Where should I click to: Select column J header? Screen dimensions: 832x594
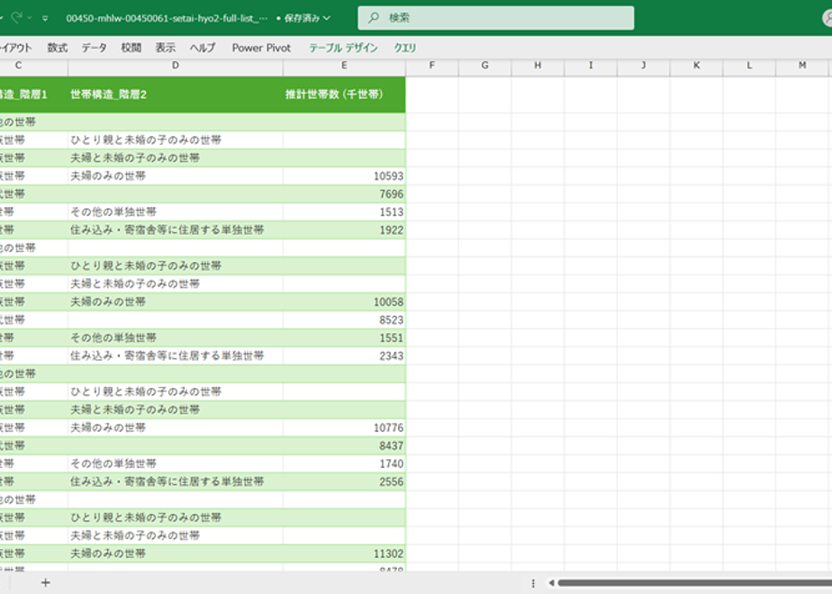pos(644,65)
